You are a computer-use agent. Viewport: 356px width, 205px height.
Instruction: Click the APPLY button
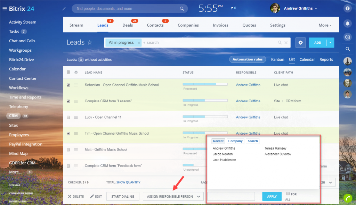[x=272, y=196]
